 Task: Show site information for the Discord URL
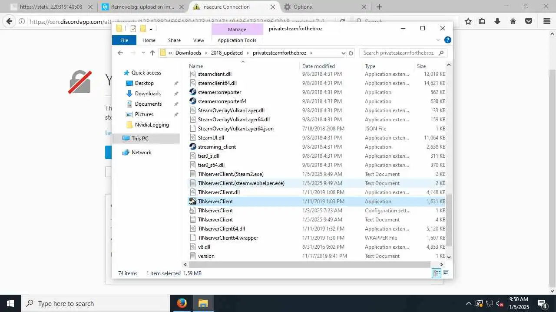(x=22, y=22)
